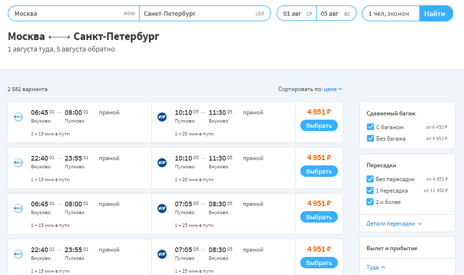
Task: Uncheck the "С багажом" checkbox
Action: pyautogui.click(x=370, y=127)
